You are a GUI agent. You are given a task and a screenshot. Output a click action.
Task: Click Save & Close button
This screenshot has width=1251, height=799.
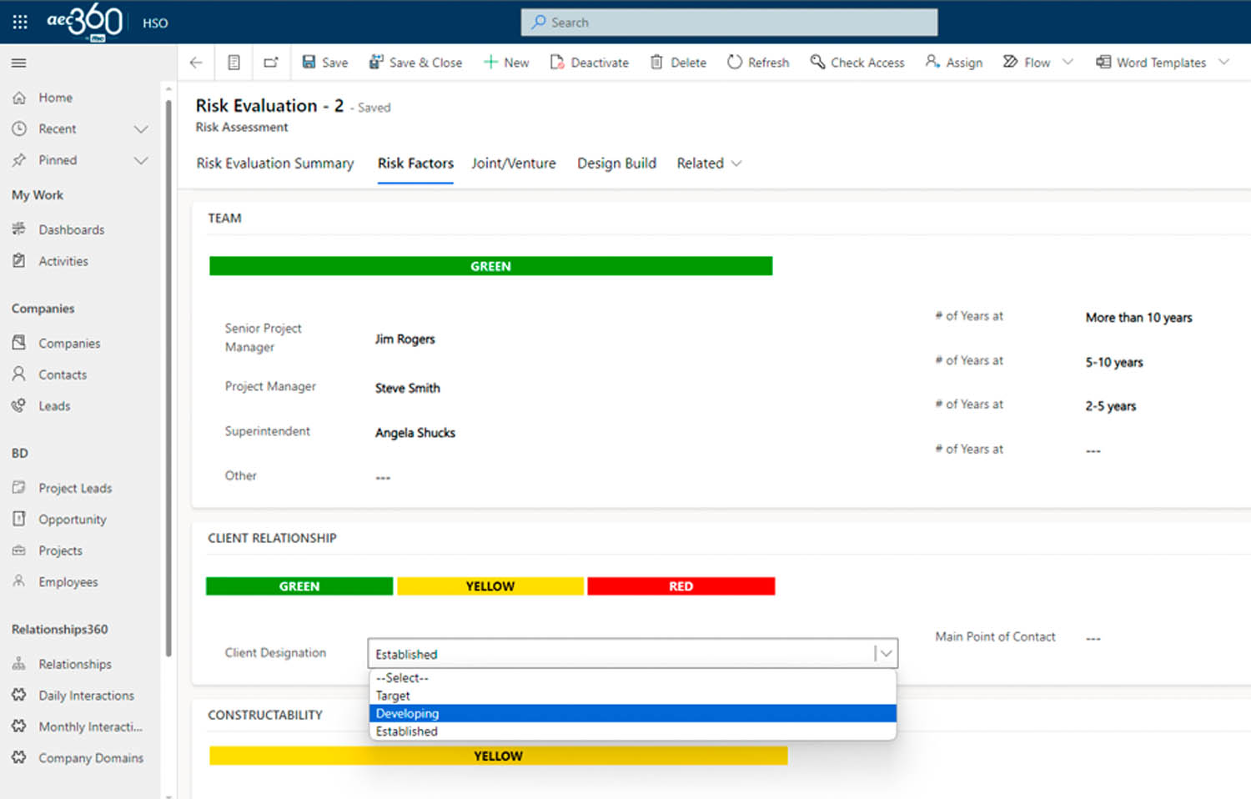(415, 63)
